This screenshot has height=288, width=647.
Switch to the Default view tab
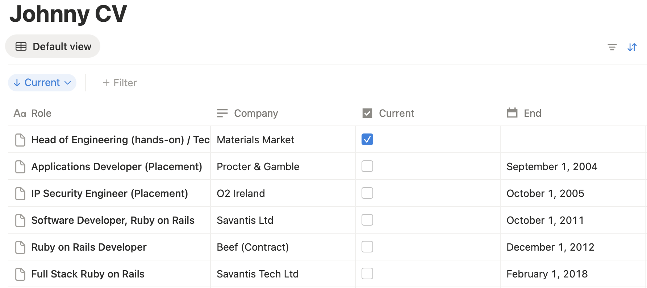click(x=53, y=46)
